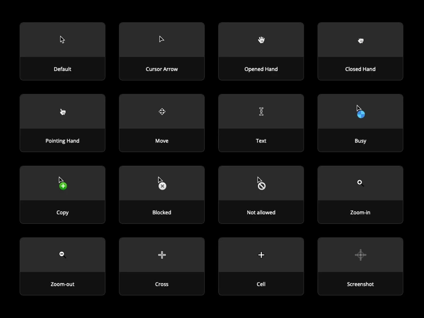Viewport: 424px width, 318px height.
Task: Click the "Blocked" label text
Action: [x=162, y=213]
